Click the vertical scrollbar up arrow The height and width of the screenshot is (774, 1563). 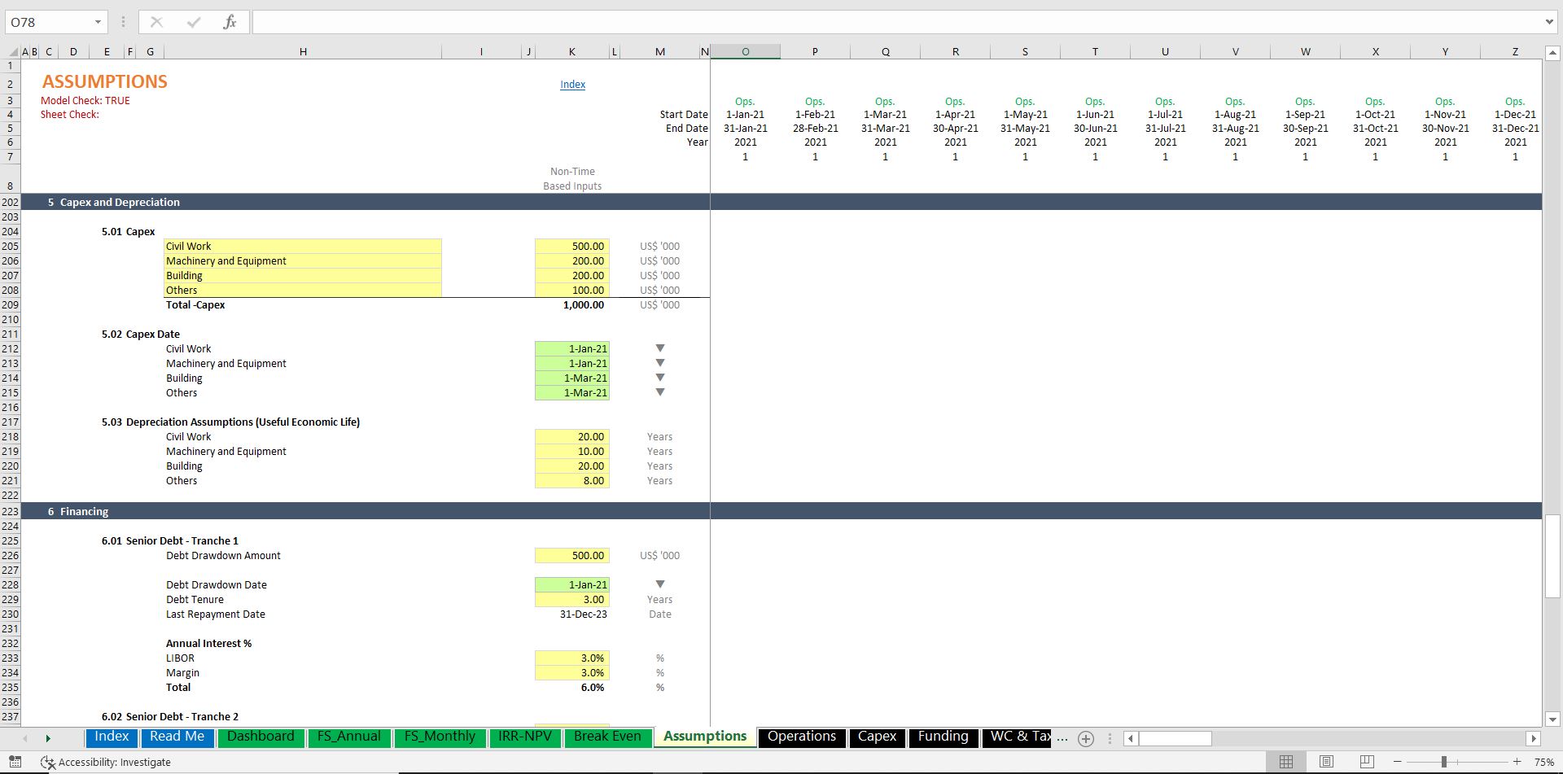point(1552,54)
